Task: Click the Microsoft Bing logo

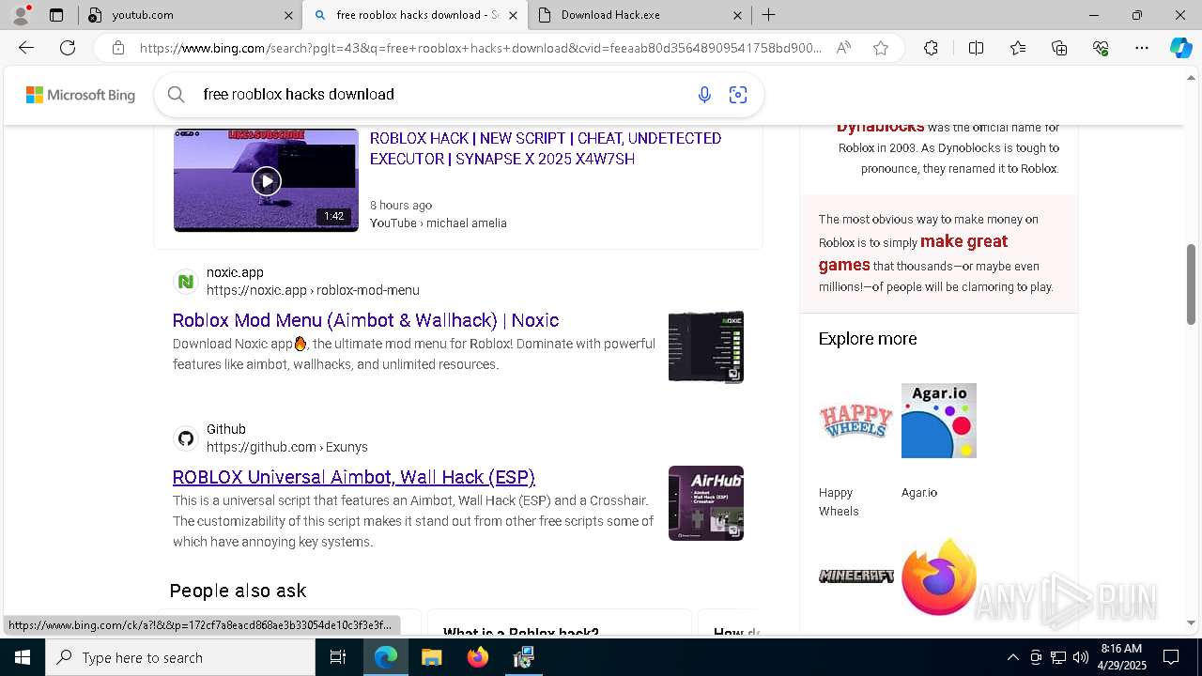Action: (x=80, y=95)
